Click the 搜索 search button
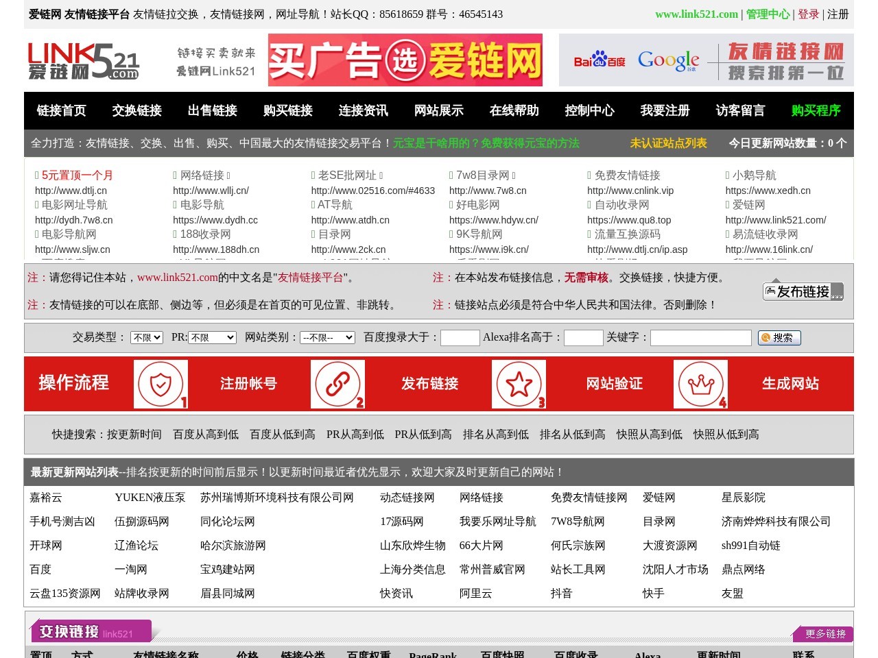The width and height of the screenshot is (878, 658). 779,337
